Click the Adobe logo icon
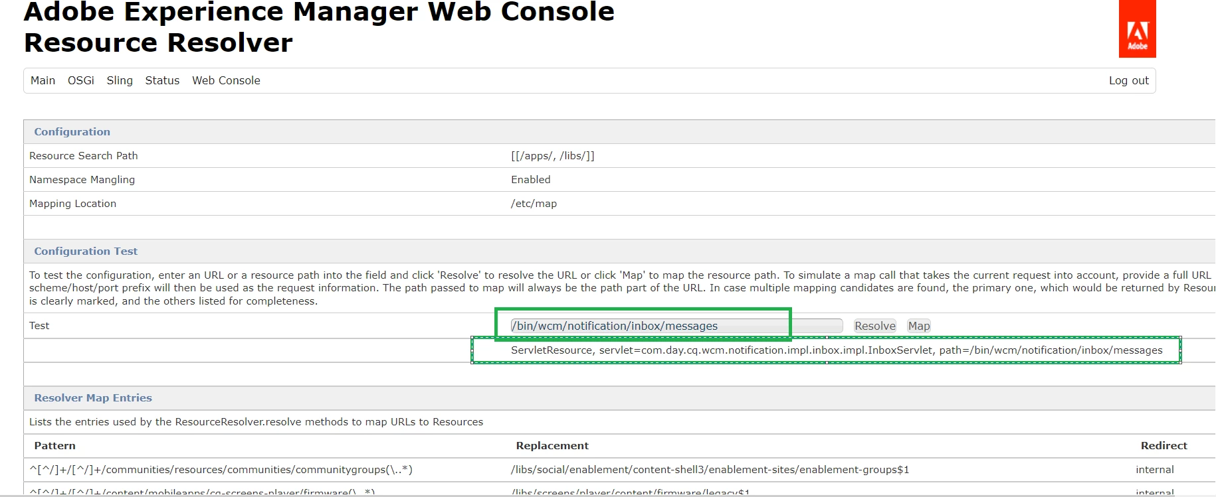This screenshot has width=1216, height=497. (1137, 29)
